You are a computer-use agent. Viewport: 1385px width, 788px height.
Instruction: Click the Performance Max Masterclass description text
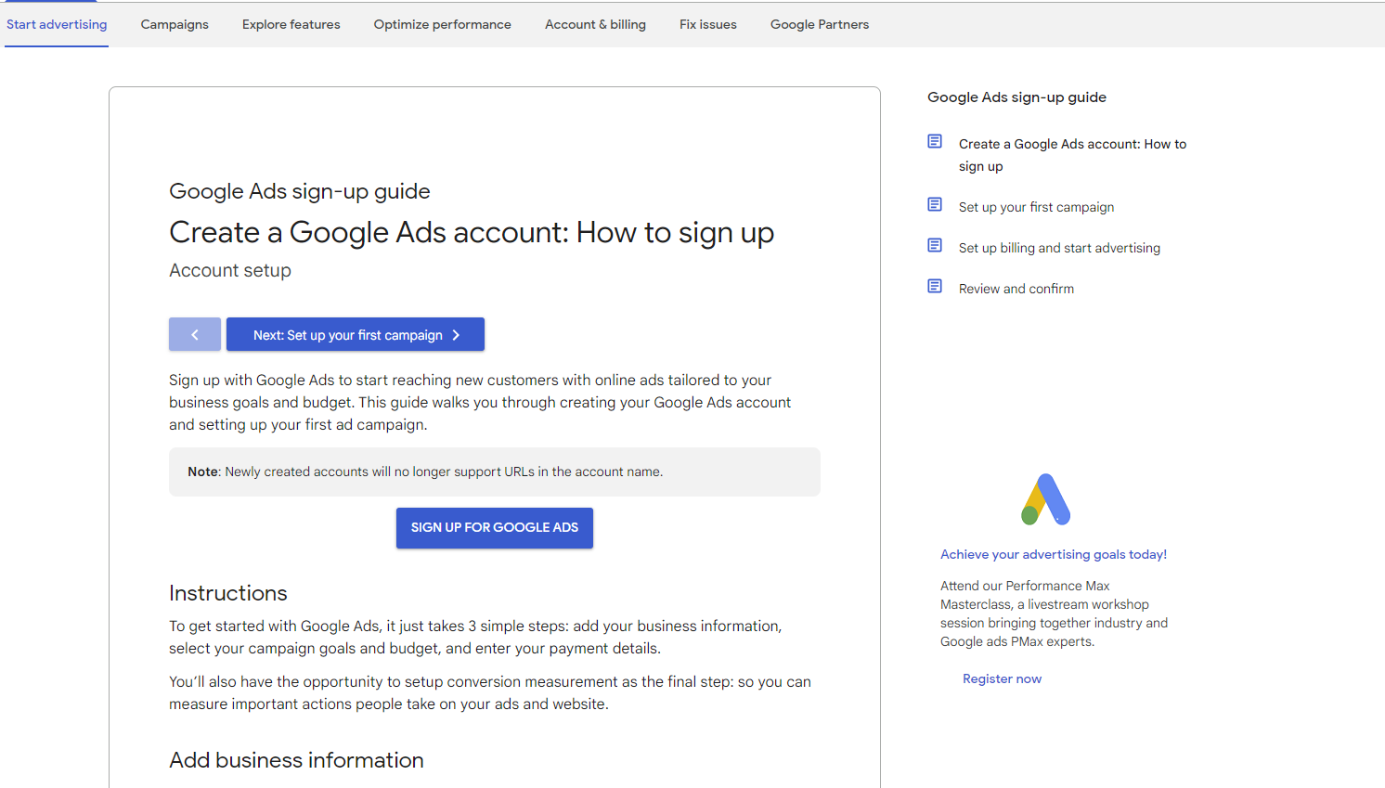pos(1054,614)
